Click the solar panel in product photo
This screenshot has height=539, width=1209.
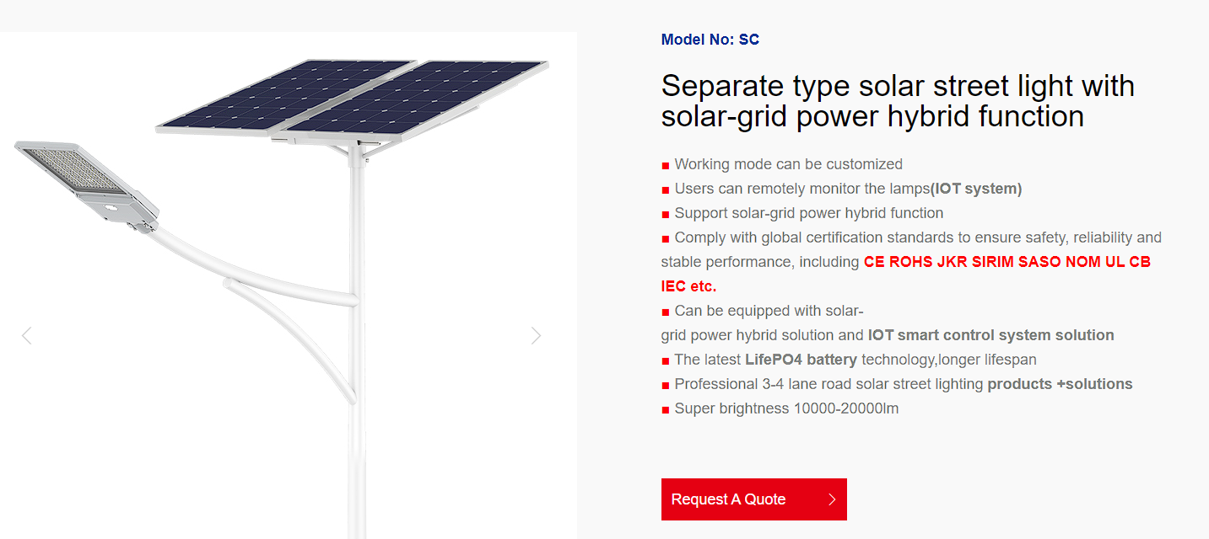pos(354,97)
